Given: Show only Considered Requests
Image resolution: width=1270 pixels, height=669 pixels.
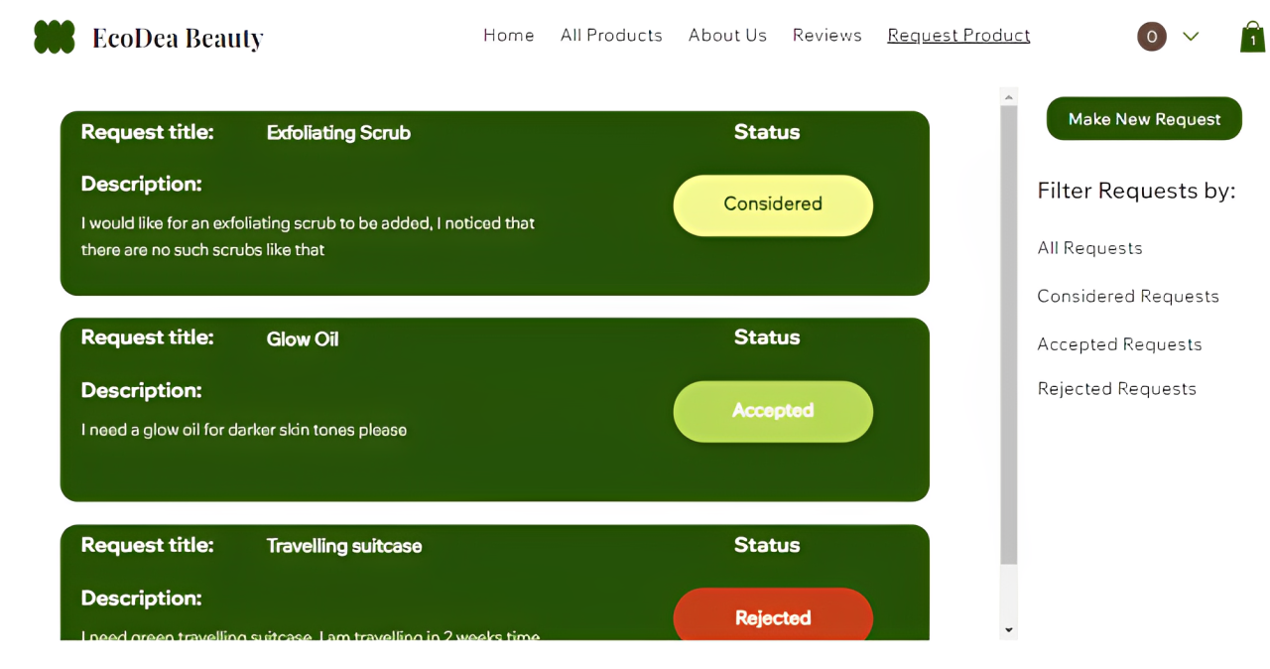Looking at the screenshot, I should point(1128,296).
